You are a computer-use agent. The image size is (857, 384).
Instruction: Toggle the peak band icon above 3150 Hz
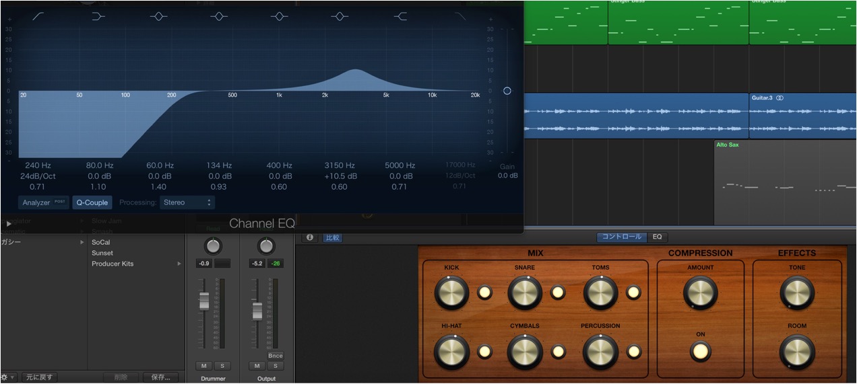pos(340,16)
